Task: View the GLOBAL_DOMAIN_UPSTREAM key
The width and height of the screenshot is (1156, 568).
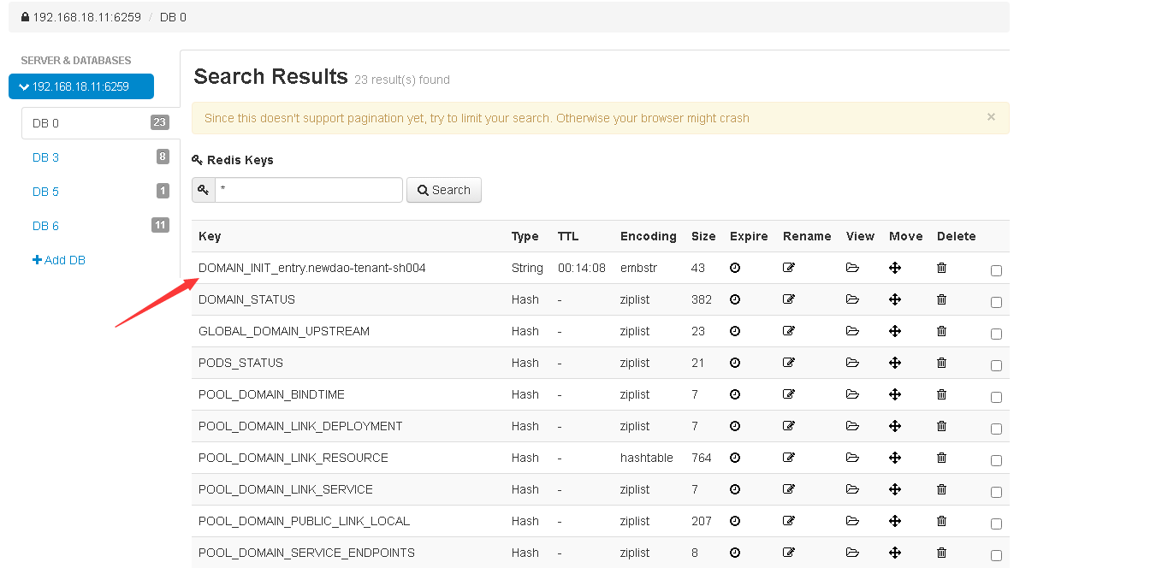Action: [852, 331]
